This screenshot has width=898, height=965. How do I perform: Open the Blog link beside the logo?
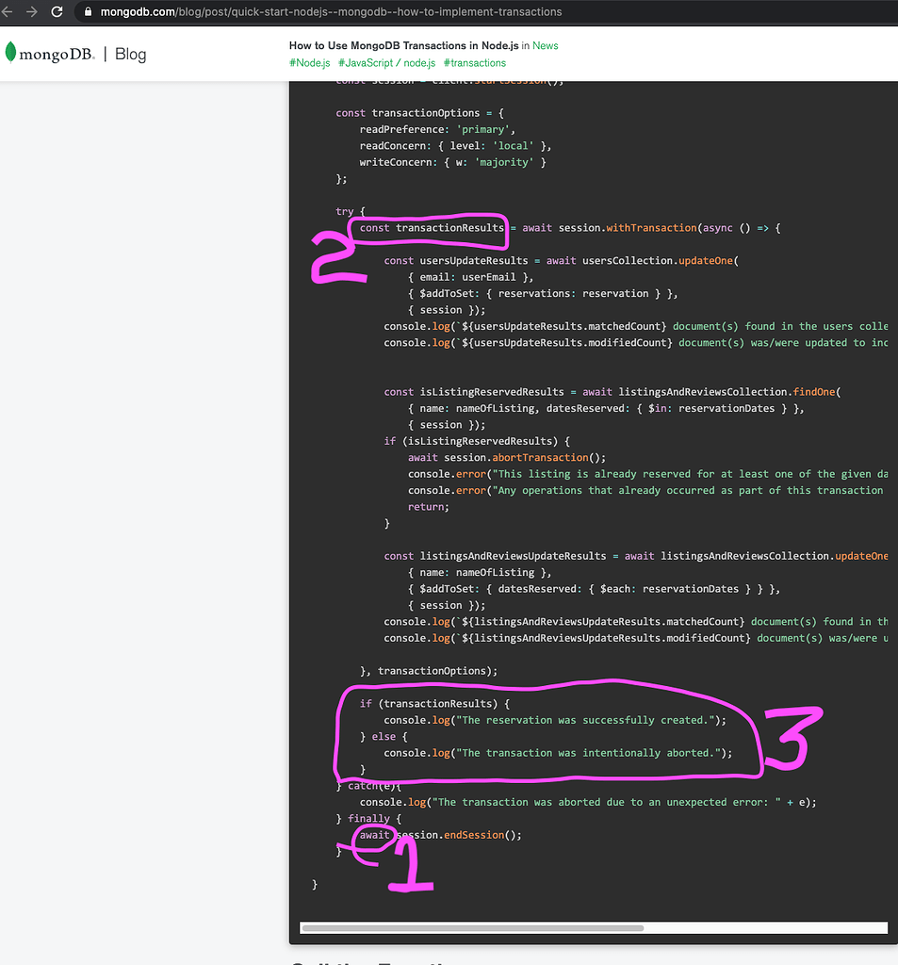point(130,54)
